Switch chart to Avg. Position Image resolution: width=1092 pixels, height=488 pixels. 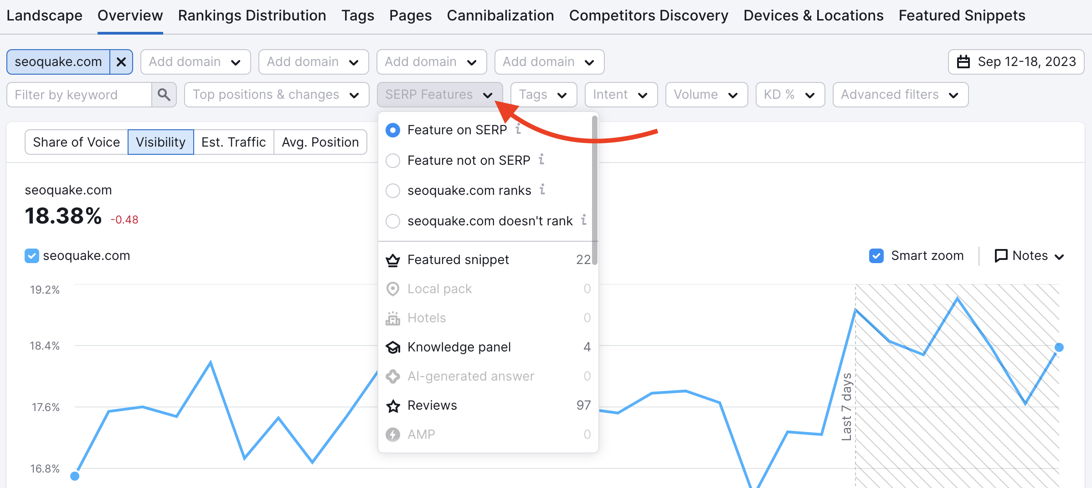(x=320, y=142)
